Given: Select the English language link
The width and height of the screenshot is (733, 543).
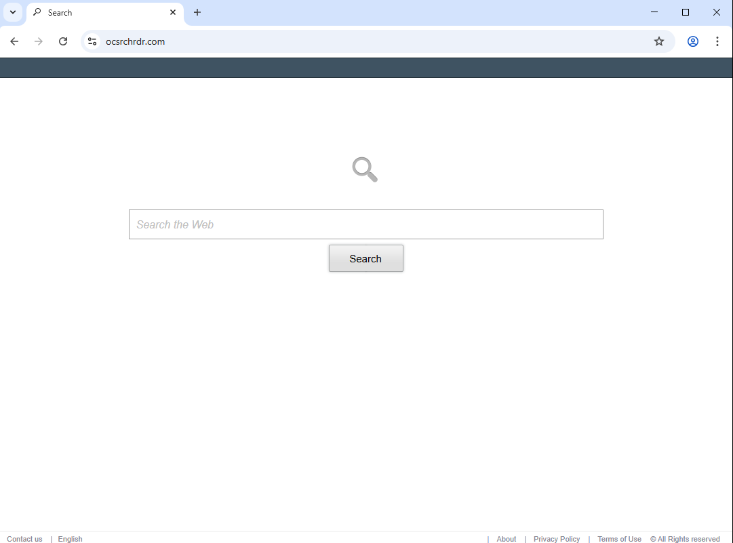Looking at the screenshot, I should coord(70,539).
